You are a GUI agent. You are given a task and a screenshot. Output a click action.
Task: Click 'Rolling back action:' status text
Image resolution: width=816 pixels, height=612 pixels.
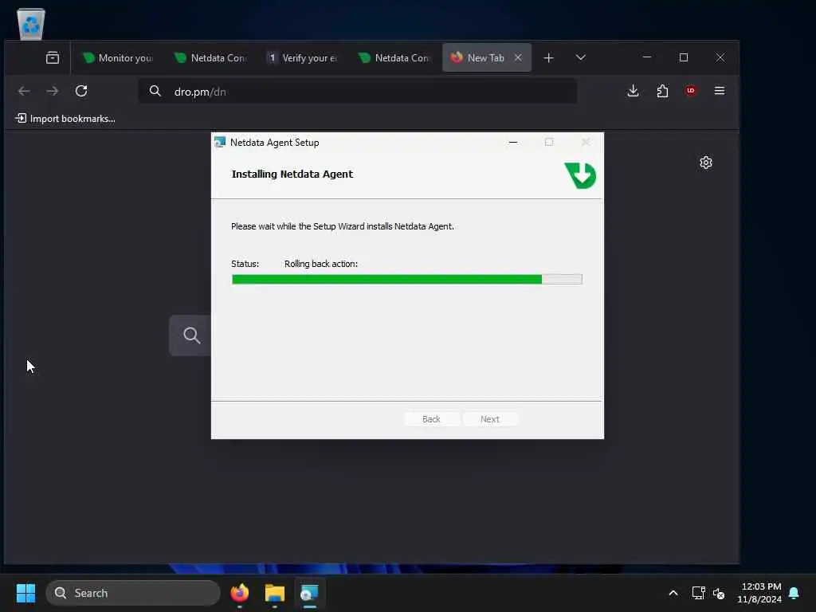[321, 264]
